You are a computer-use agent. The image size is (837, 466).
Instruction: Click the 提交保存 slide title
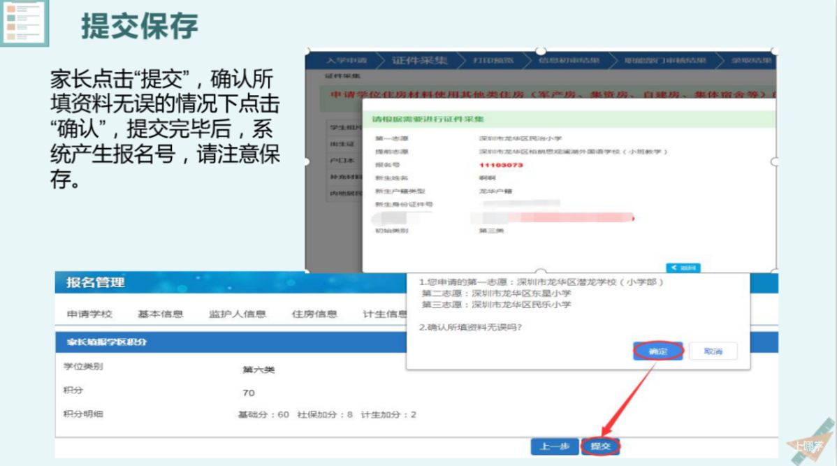pyautogui.click(x=139, y=26)
